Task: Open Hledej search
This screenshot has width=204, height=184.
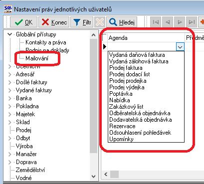Action: (x=122, y=22)
